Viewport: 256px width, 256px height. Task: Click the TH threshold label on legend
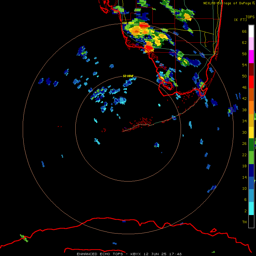tap(244, 222)
